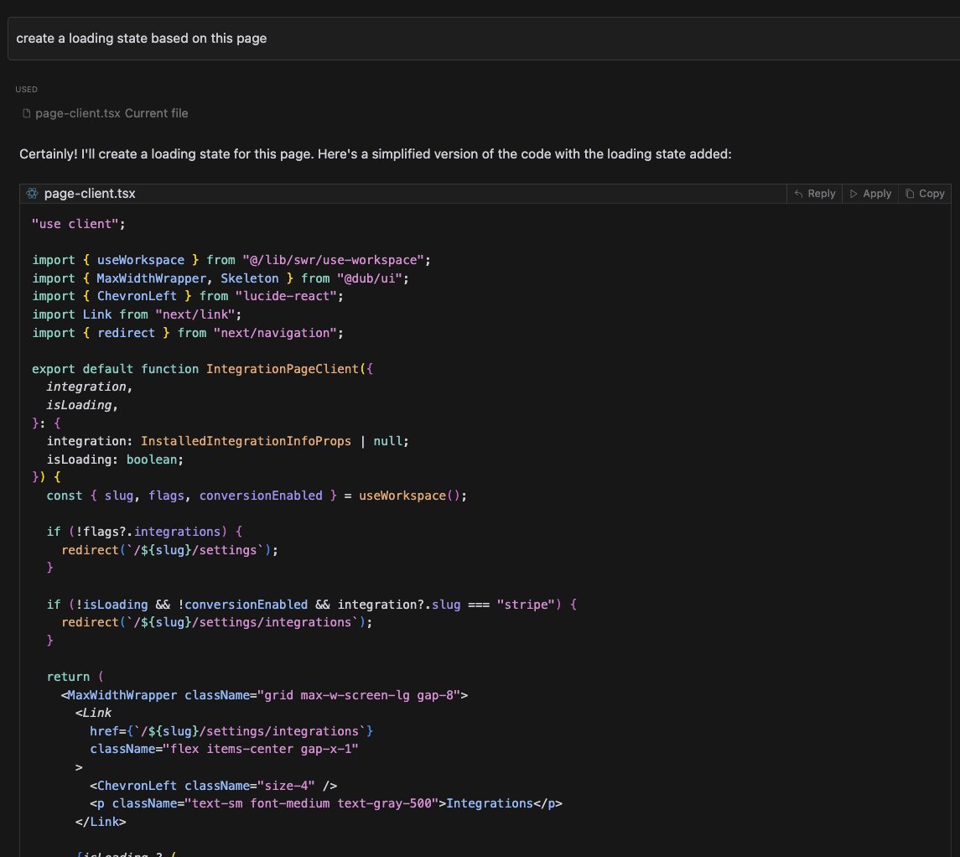Focus the prompt input with loading state text
The height and width of the screenshot is (857, 960).
click(x=484, y=39)
